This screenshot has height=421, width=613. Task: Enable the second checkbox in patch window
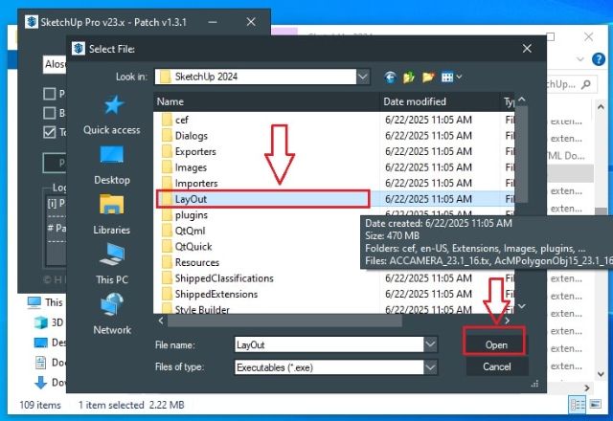coord(50,113)
